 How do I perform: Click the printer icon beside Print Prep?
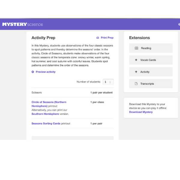point(97,38)
